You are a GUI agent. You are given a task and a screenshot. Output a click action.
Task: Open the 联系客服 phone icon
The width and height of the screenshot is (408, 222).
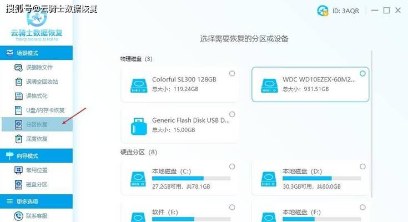point(18,216)
